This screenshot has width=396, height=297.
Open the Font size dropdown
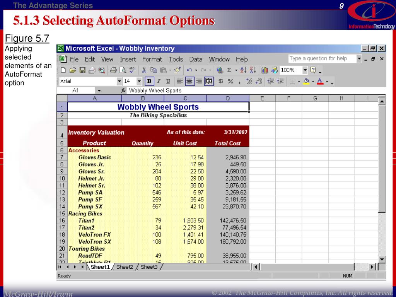[x=139, y=81]
